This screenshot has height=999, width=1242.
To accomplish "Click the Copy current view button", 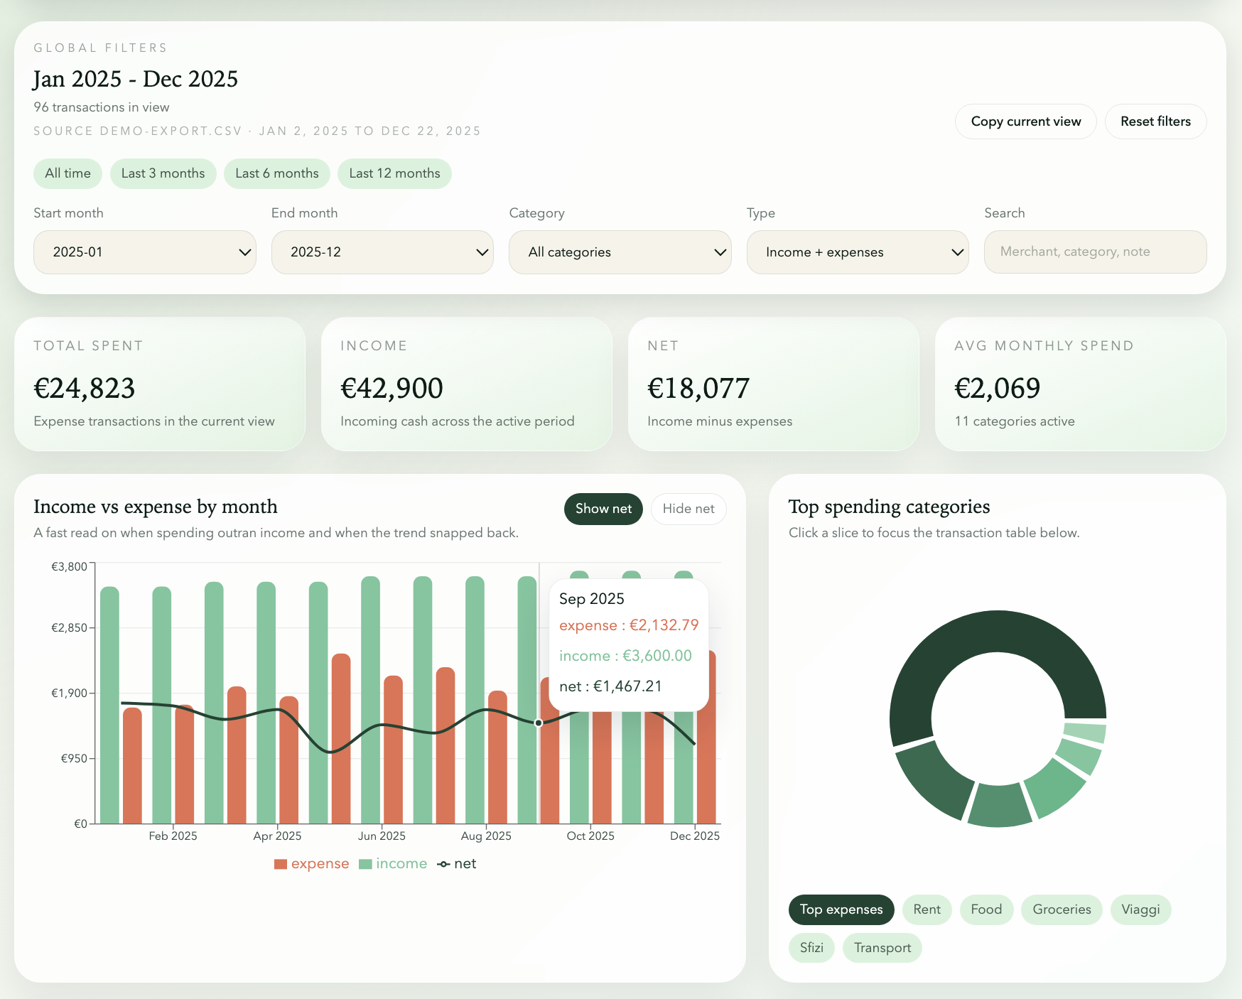I will point(1025,121).
